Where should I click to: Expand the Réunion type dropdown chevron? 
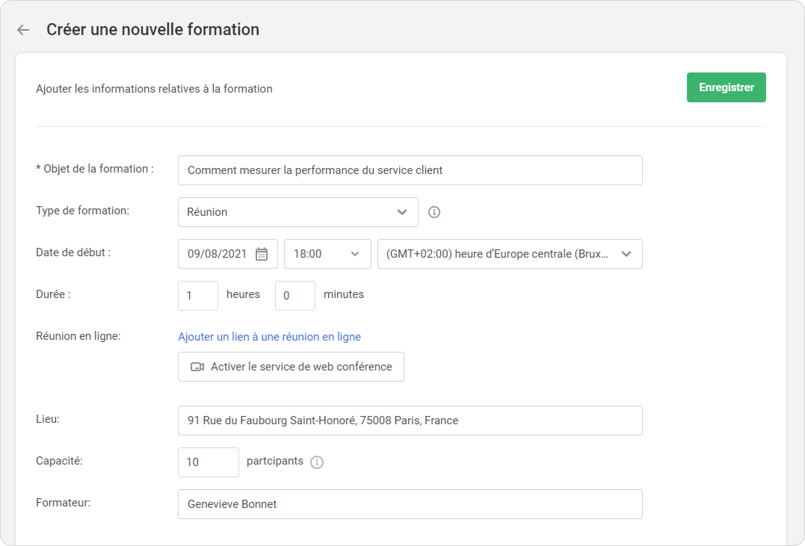pos(402,212)
